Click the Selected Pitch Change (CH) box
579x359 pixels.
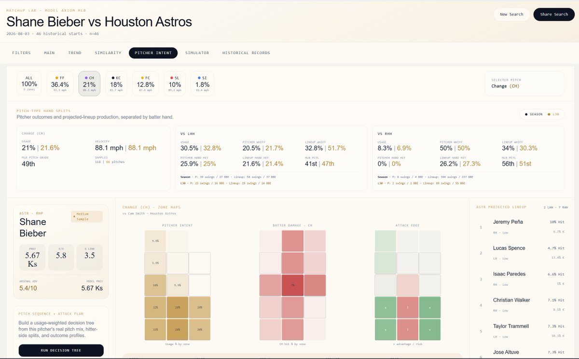pos(524,83)
